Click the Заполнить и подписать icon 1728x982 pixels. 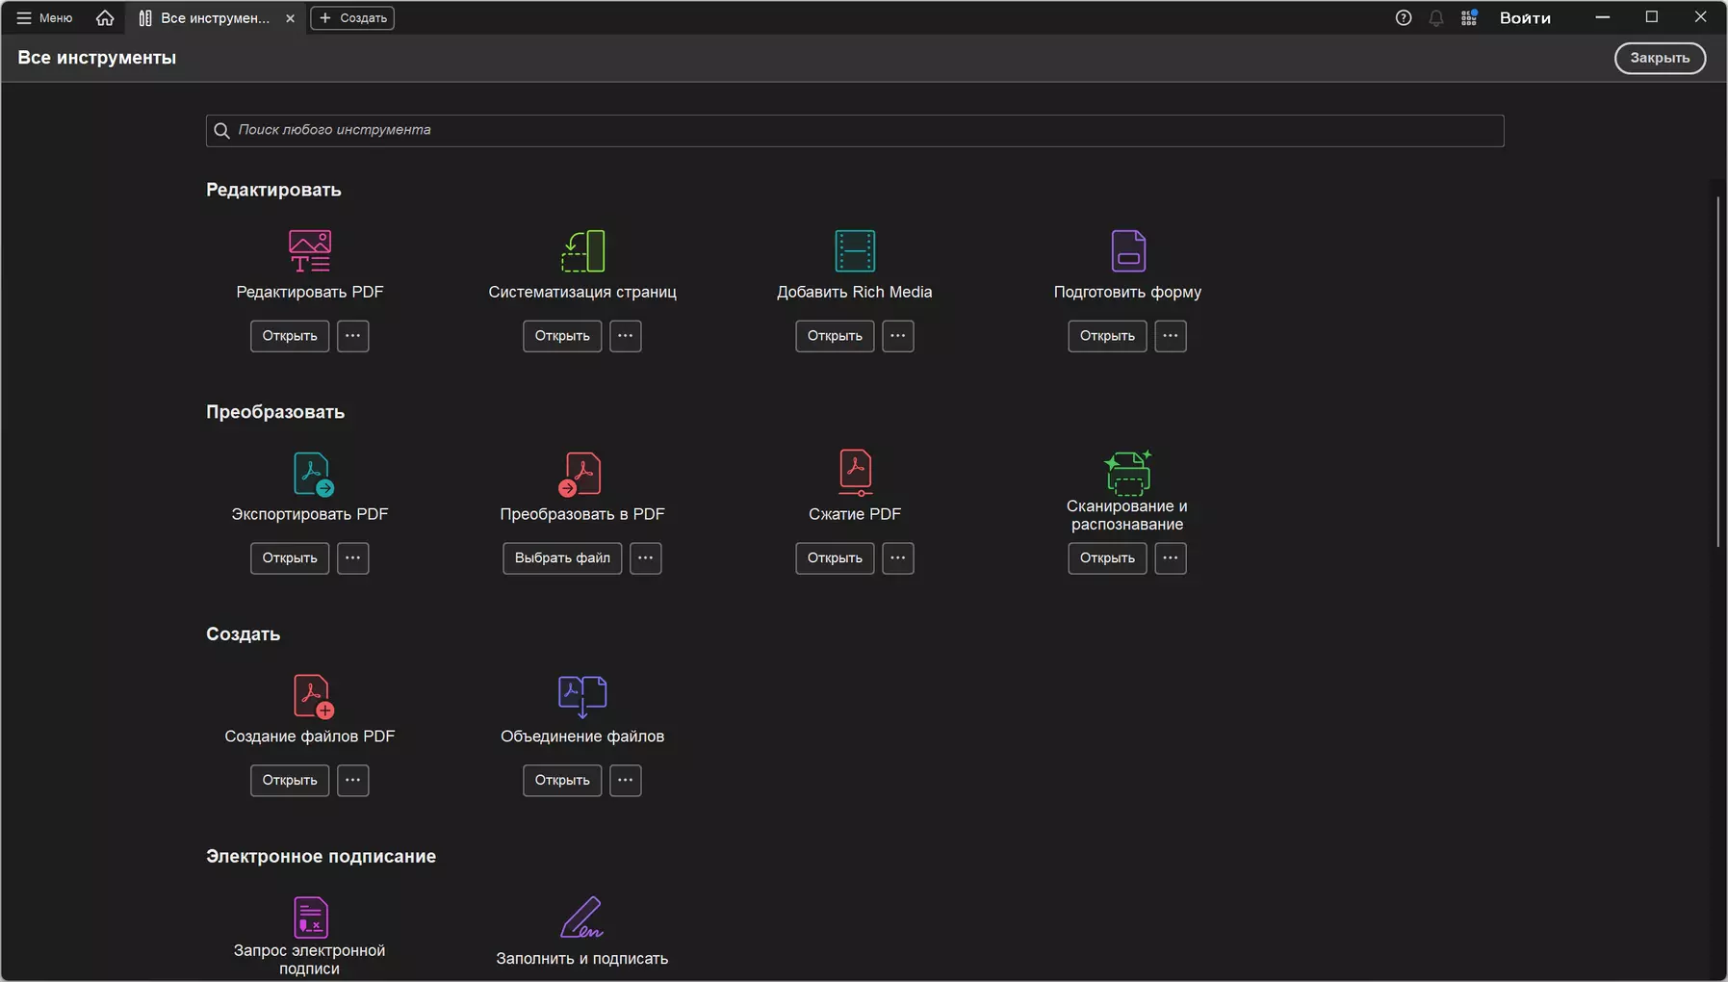582,917
